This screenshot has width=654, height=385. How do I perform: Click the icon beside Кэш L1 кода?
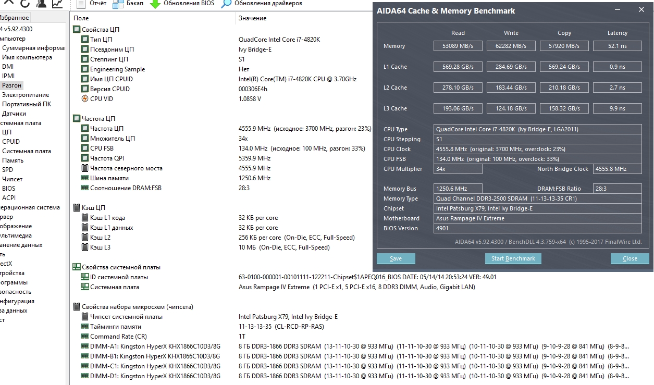(85, 218)
